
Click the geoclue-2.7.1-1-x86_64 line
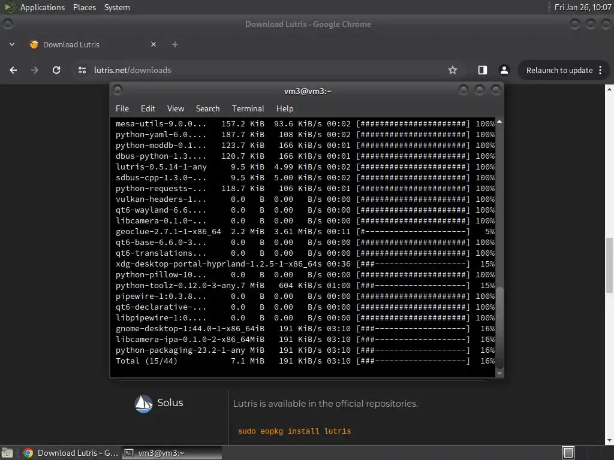click(305, 232)
